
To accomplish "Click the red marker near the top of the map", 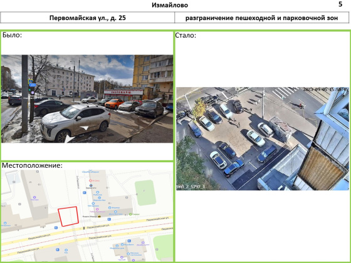I will (x=90, y=180).
